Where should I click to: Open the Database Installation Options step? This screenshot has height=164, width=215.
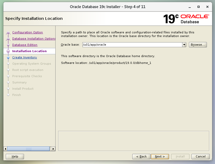point(34,39)
